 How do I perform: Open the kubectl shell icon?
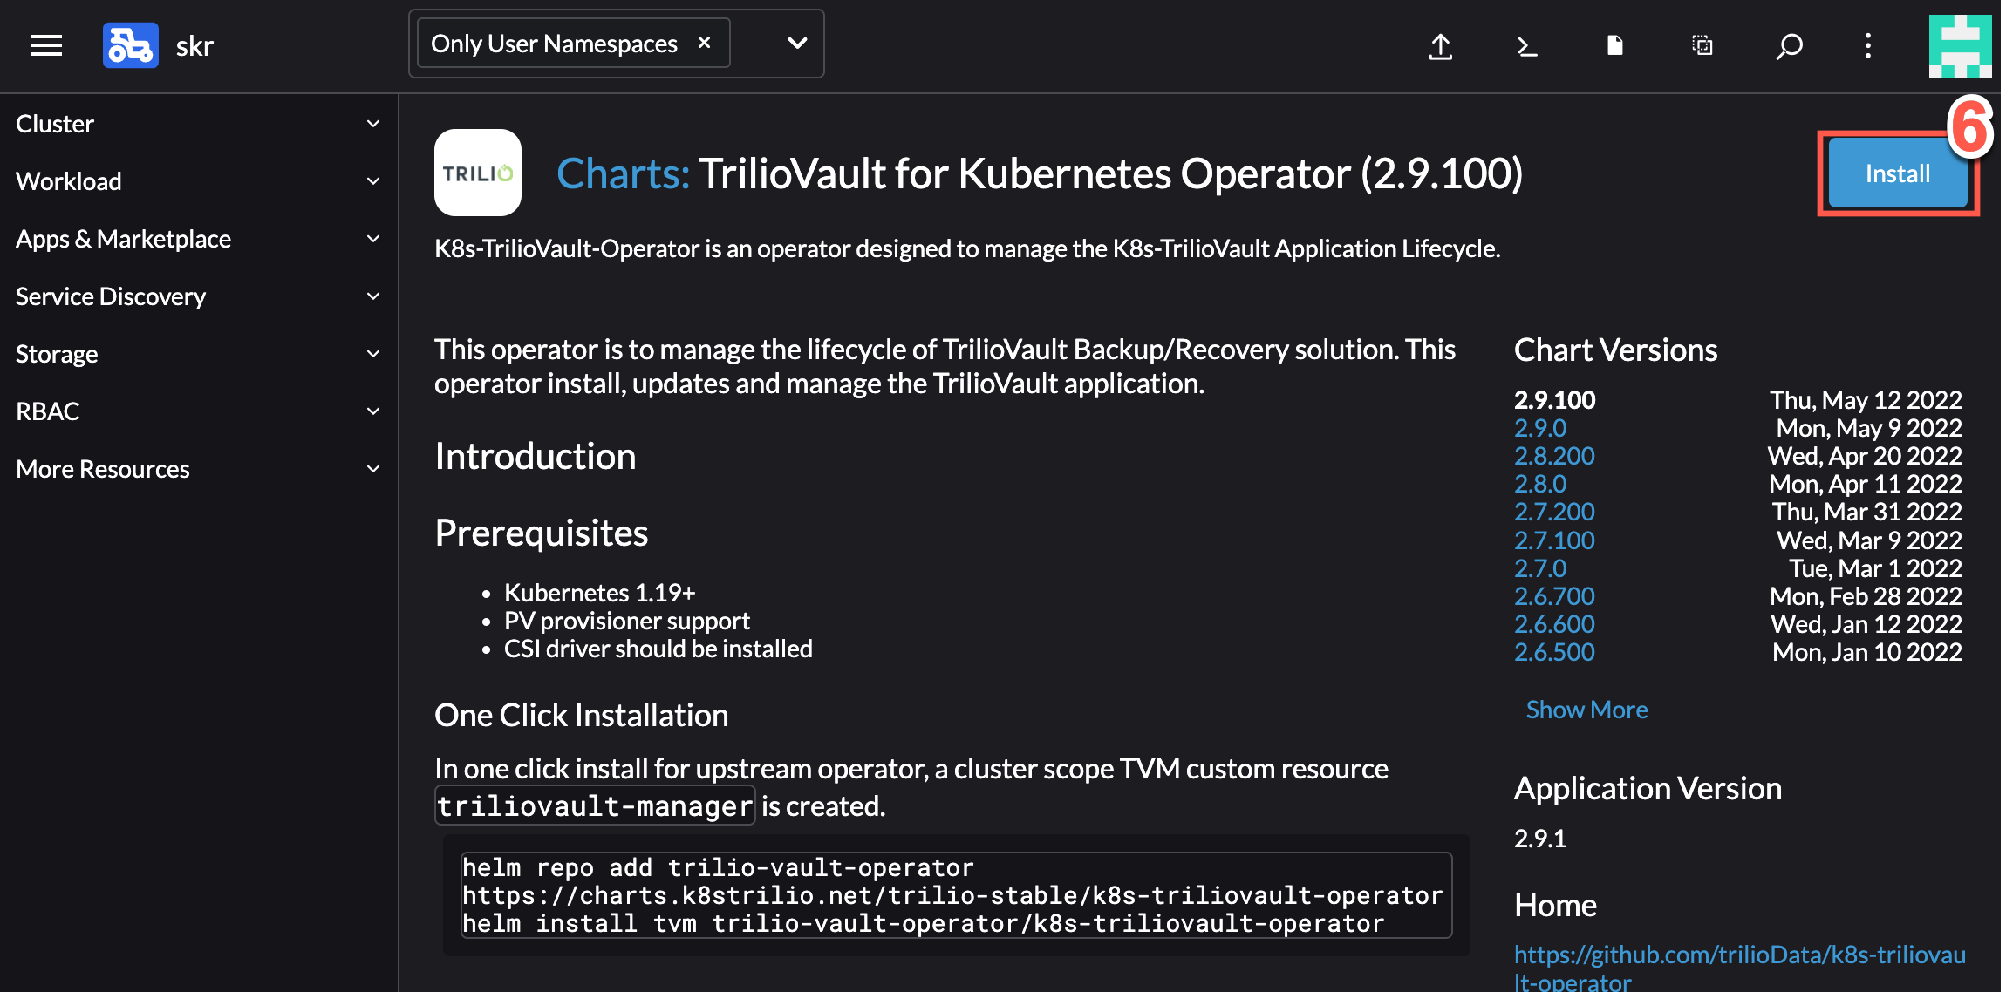(x=1527, y=45)
